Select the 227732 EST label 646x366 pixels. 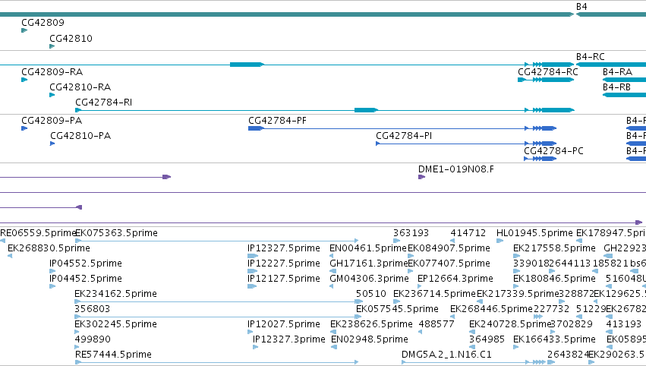(551, 309)
